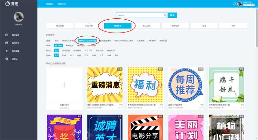Switch to the 广告印刷 category tab
Image resolution: width=258 pixels, height=140 pixels.
pyautogui.click(x=89, y=26)
